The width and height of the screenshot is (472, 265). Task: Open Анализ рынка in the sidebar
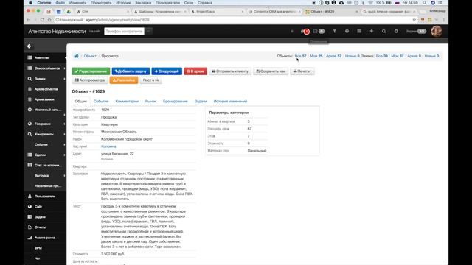click(x=45, y=238)
